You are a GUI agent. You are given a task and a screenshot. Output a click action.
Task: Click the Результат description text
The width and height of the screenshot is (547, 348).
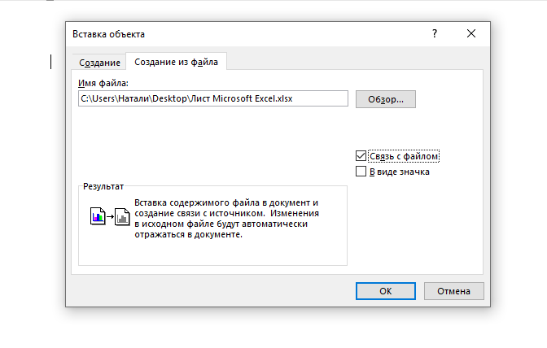225,218
